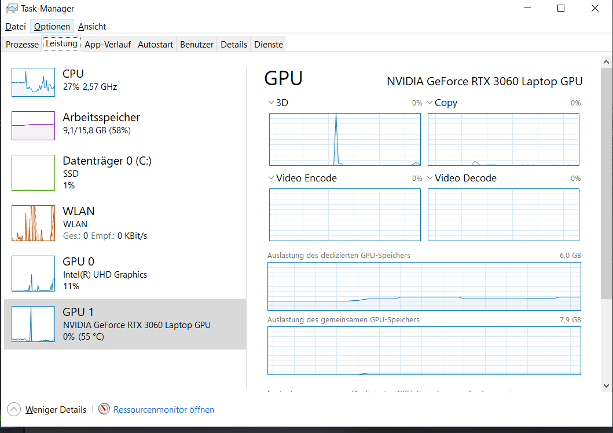Screen dimensions: 613x433
Task: Click scrollbar down arrow in GPU panel
Action: coord(606,385)
